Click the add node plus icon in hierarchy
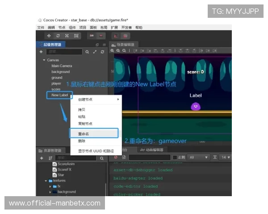Viewport: 268px width, 214px height. [x=41, y=52]
